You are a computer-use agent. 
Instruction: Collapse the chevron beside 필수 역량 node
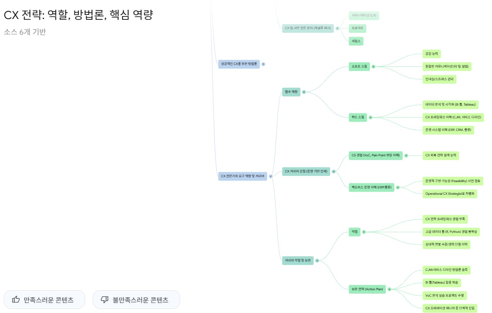click(304, 92)
